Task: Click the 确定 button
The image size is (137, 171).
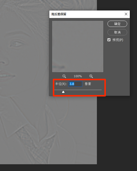Action: tap(117, 24)
